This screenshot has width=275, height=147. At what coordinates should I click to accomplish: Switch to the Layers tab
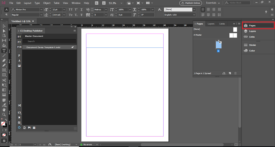[x=211, y=24]
